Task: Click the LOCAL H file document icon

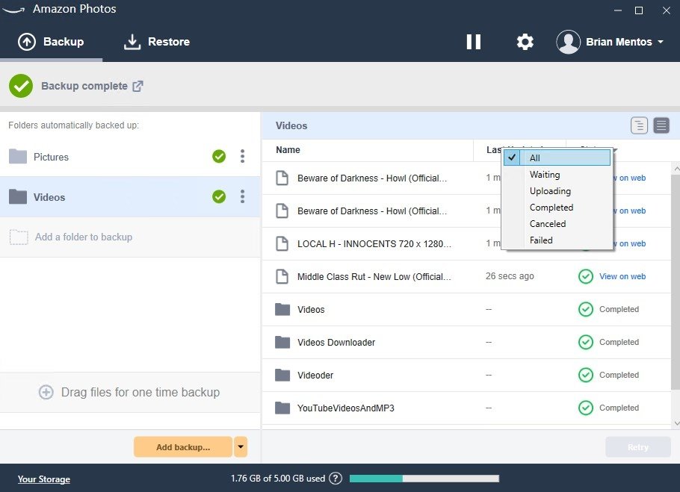Action: click(x=282, y=243)
